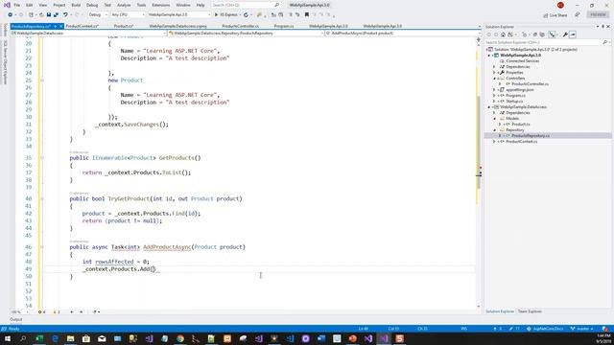Switch to the Product.cs tab
This screenshot has height=345, width=614.
[x=124, y=26]
